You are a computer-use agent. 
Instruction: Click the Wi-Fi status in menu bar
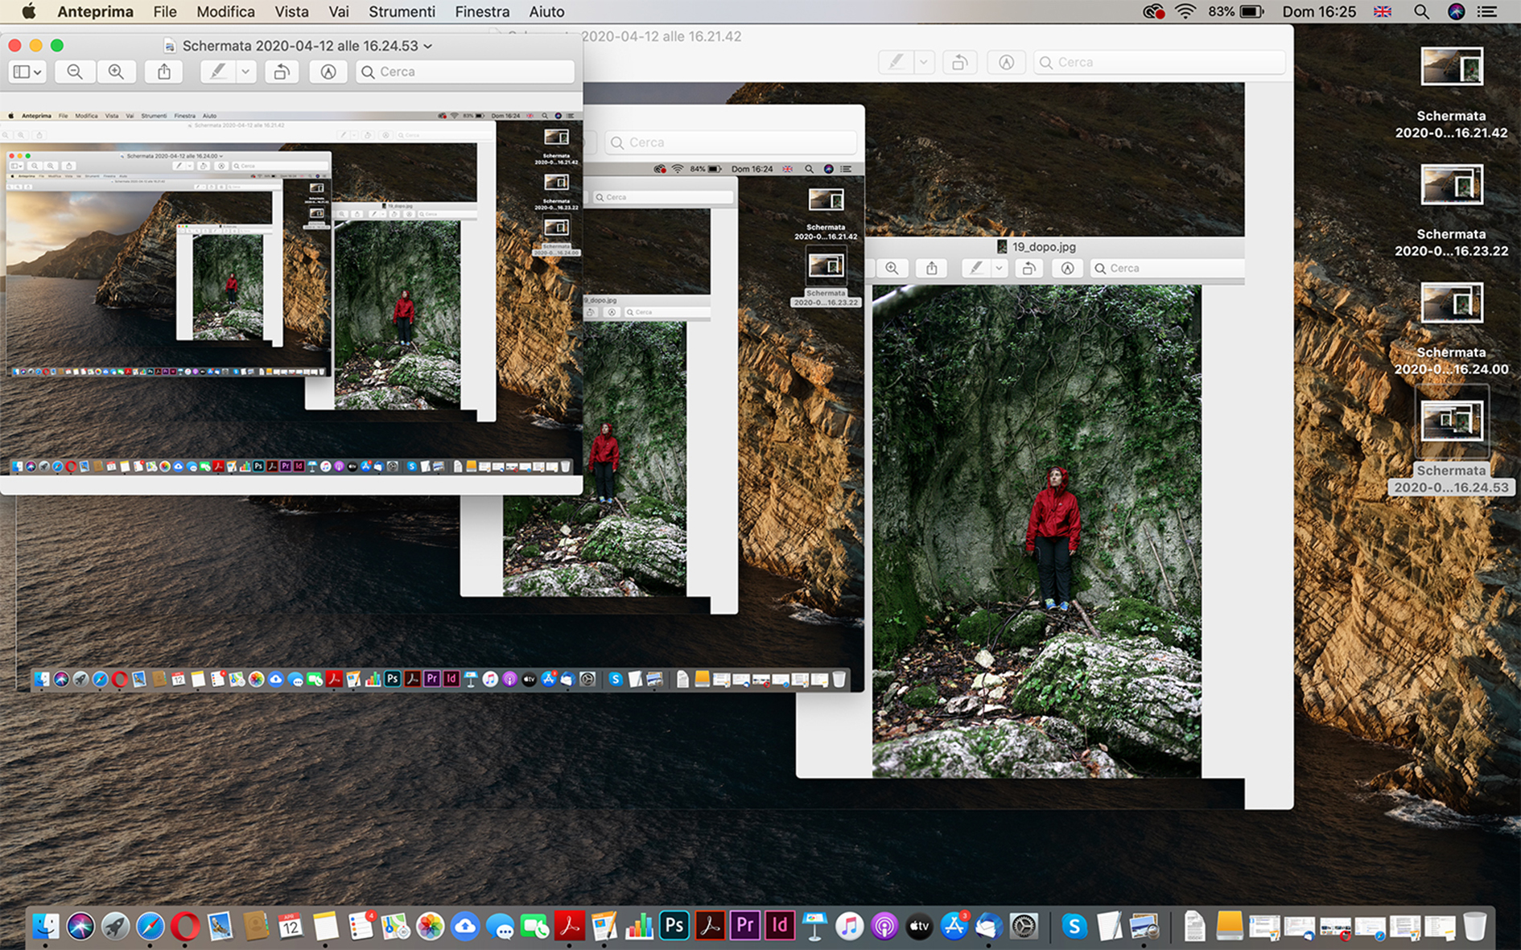(1185, 11)
